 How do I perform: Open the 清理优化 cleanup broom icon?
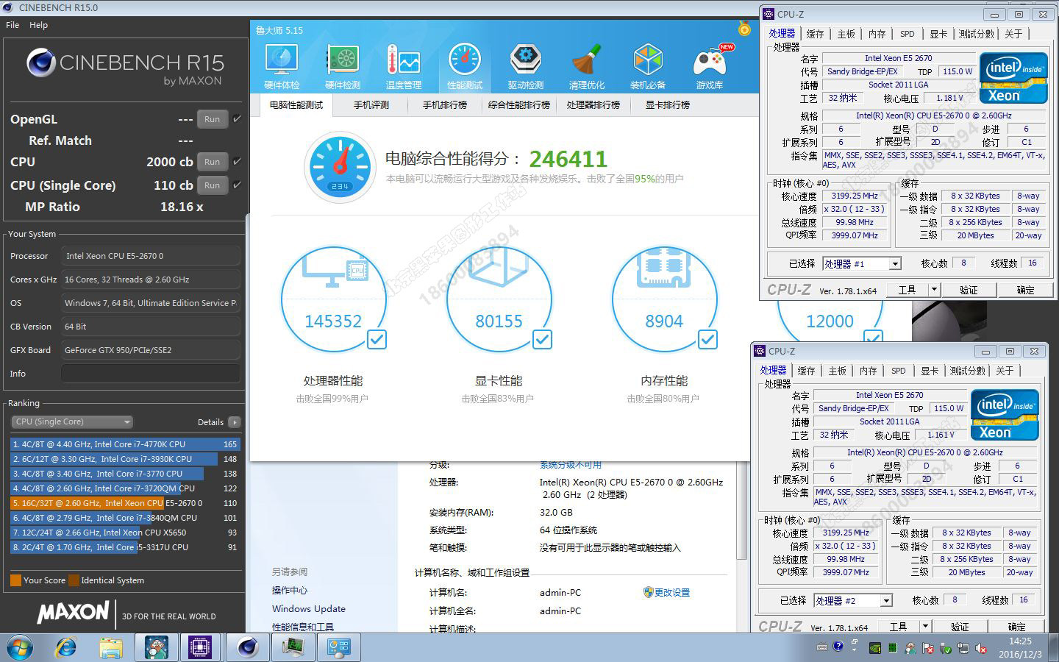coord(586,67)
